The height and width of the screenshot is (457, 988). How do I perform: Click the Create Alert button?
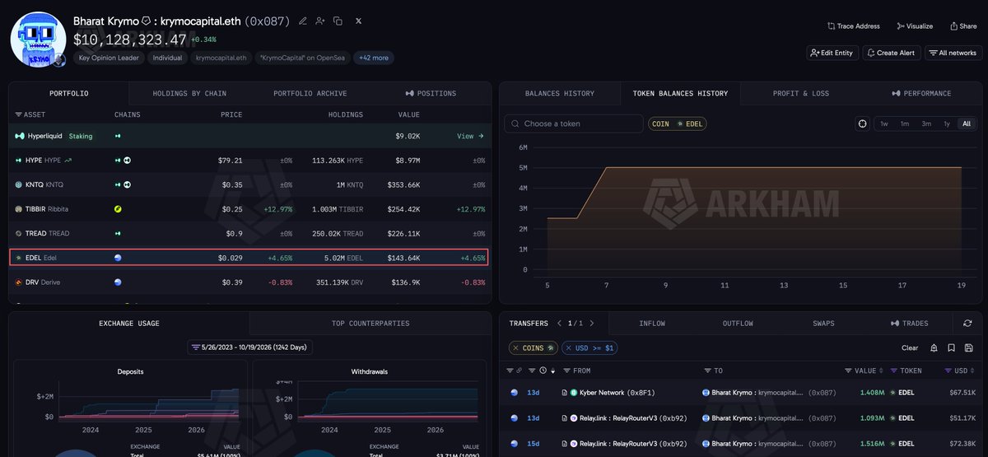(891, 53)
